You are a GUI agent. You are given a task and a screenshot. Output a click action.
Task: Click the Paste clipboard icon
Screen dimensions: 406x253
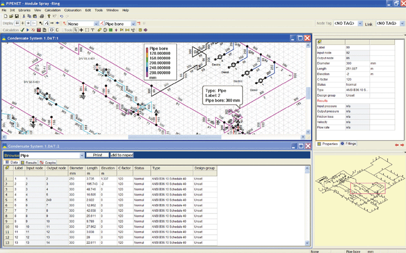[35, 16]
